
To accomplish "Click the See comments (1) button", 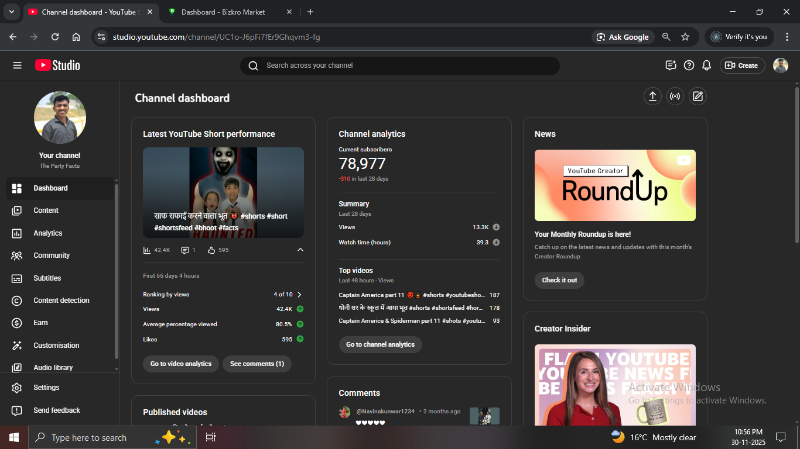I will (x=257, y=364).
